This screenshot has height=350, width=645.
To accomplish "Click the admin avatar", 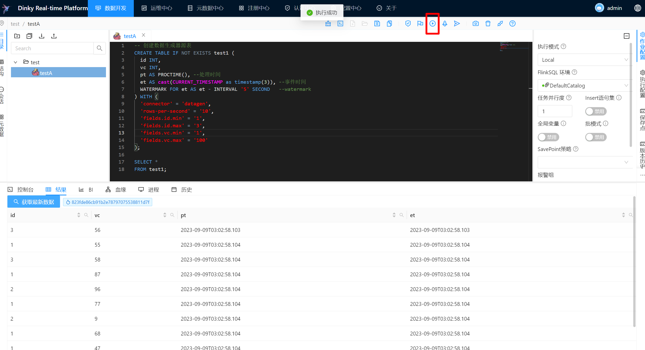I will 599,8.
